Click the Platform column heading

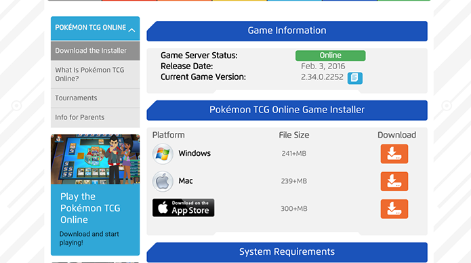point(169,136)
